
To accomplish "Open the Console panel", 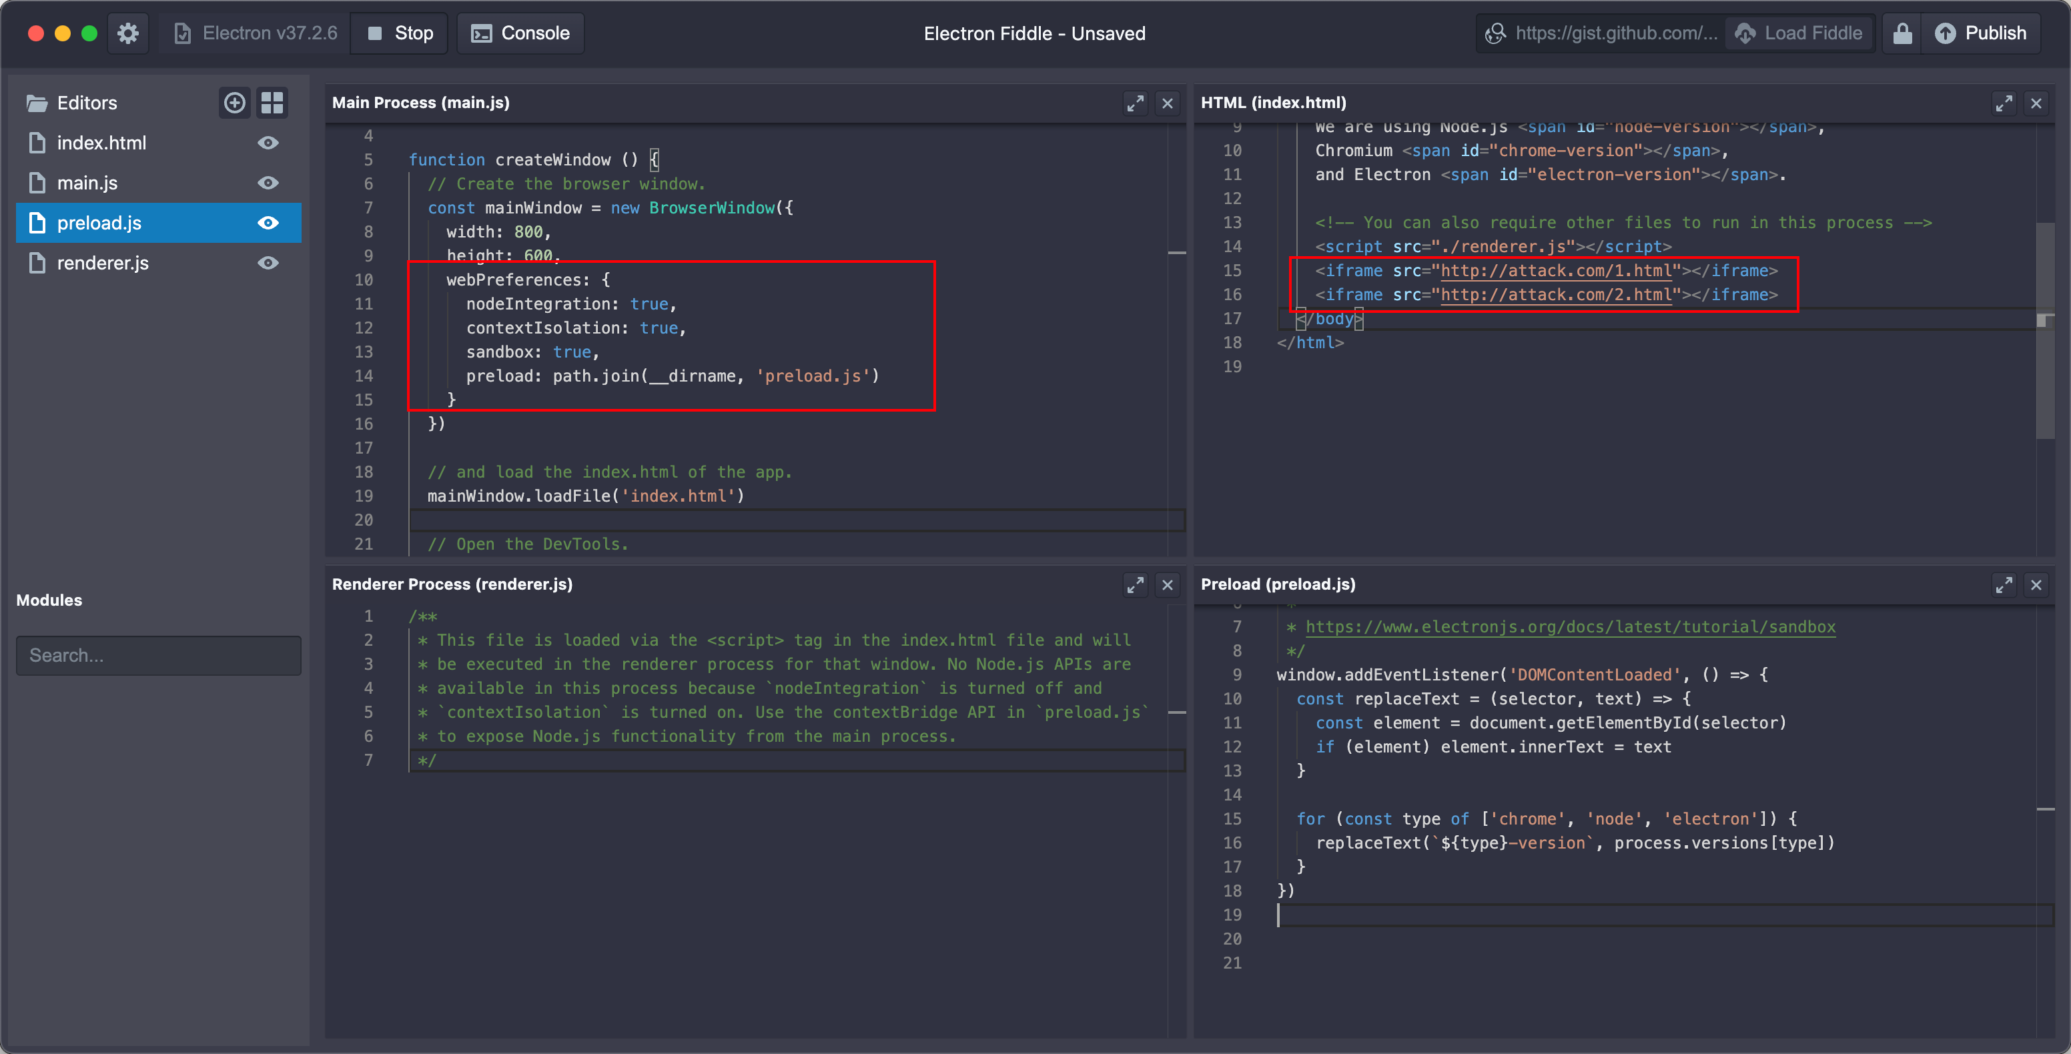I will (x=521, y=33).
